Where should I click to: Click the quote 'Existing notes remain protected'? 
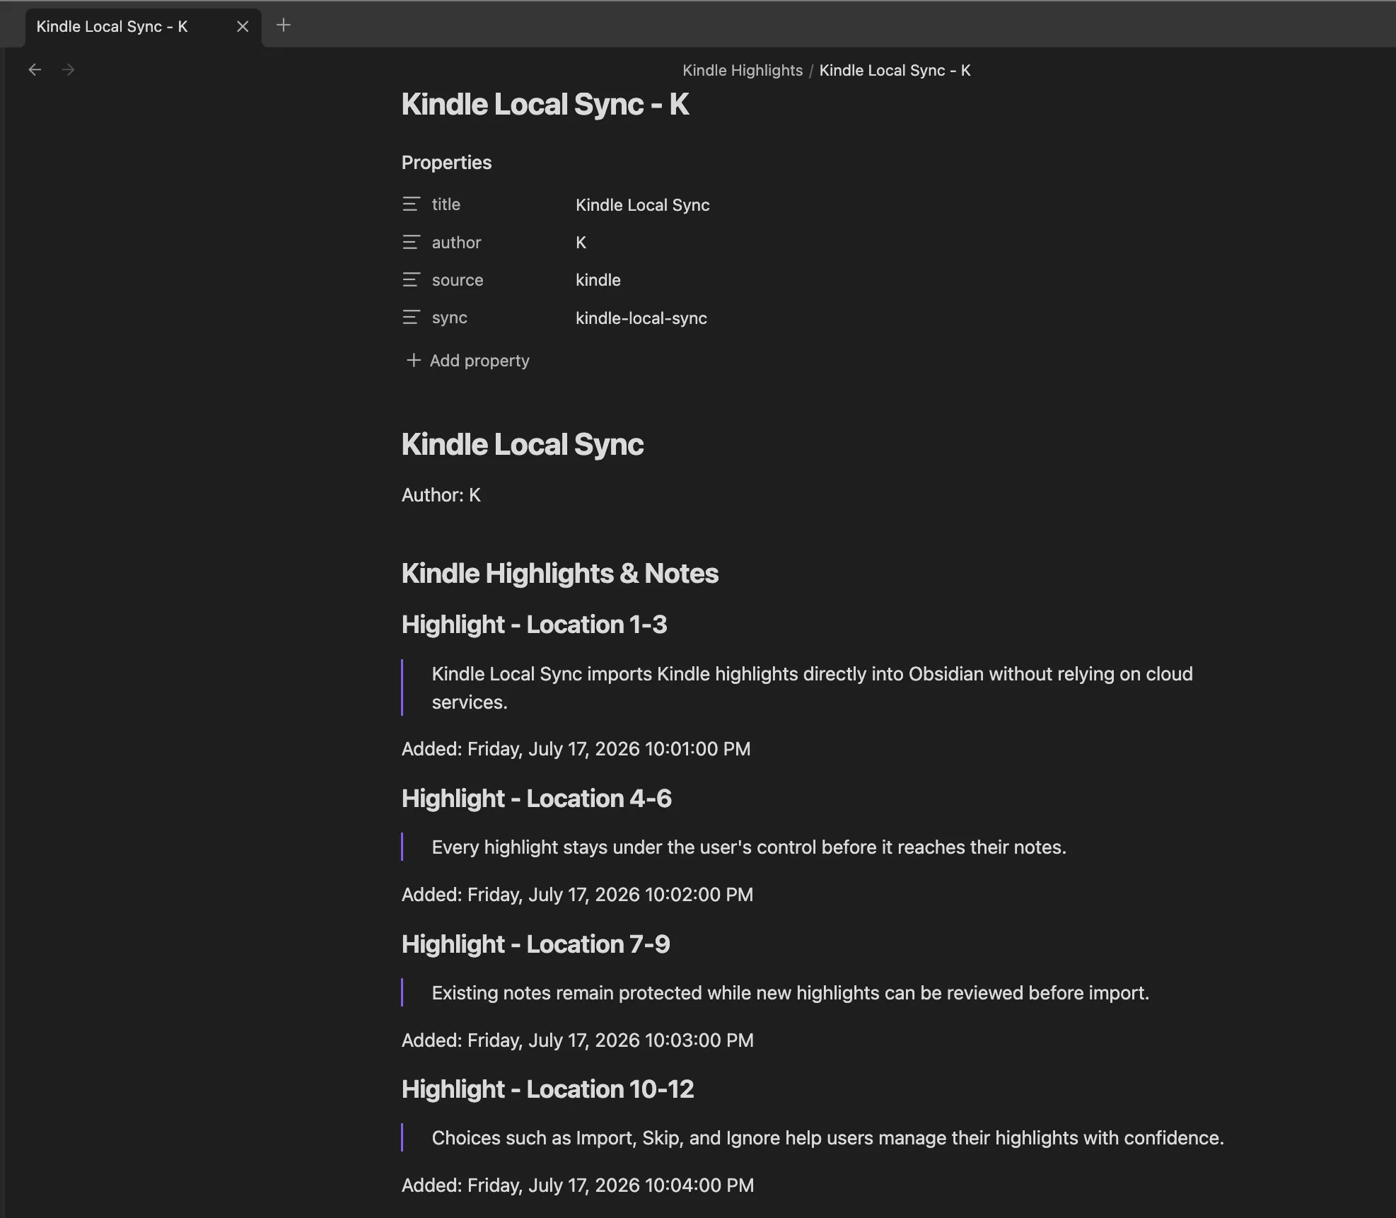pos(791,993)
